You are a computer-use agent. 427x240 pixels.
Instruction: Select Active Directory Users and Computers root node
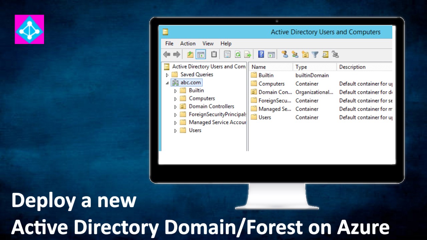(x=204, y=67)
